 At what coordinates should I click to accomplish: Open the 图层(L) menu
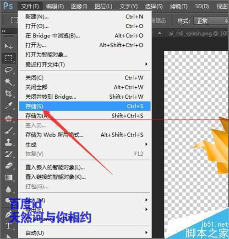(104, 6)
